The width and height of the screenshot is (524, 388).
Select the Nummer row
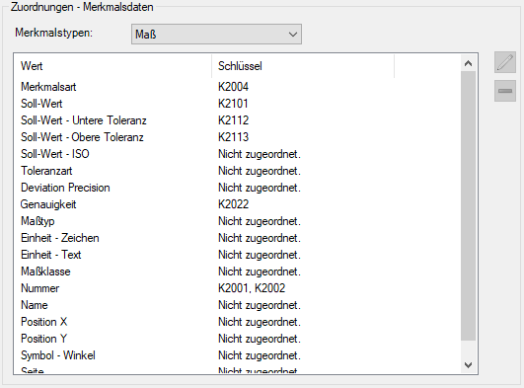tap(237, 288)
